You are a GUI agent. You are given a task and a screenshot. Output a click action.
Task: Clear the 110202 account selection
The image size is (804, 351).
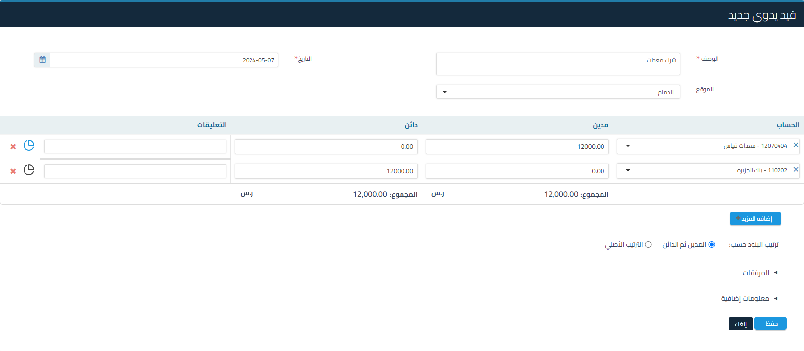796,170
